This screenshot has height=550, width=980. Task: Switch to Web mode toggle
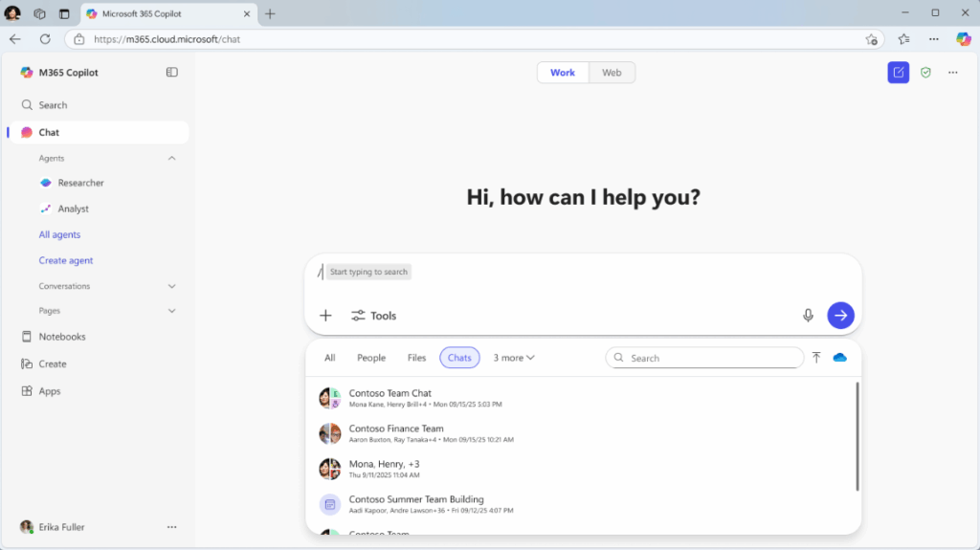click(612, 73)
